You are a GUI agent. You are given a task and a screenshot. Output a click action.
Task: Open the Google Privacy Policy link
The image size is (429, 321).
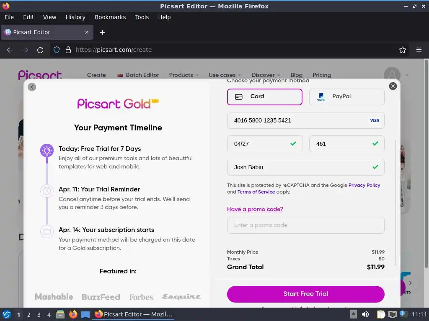(364, 185)
